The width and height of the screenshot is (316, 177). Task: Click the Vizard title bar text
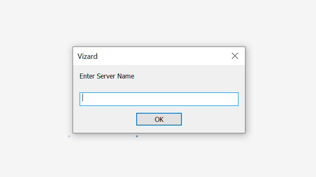click(87, 56)
